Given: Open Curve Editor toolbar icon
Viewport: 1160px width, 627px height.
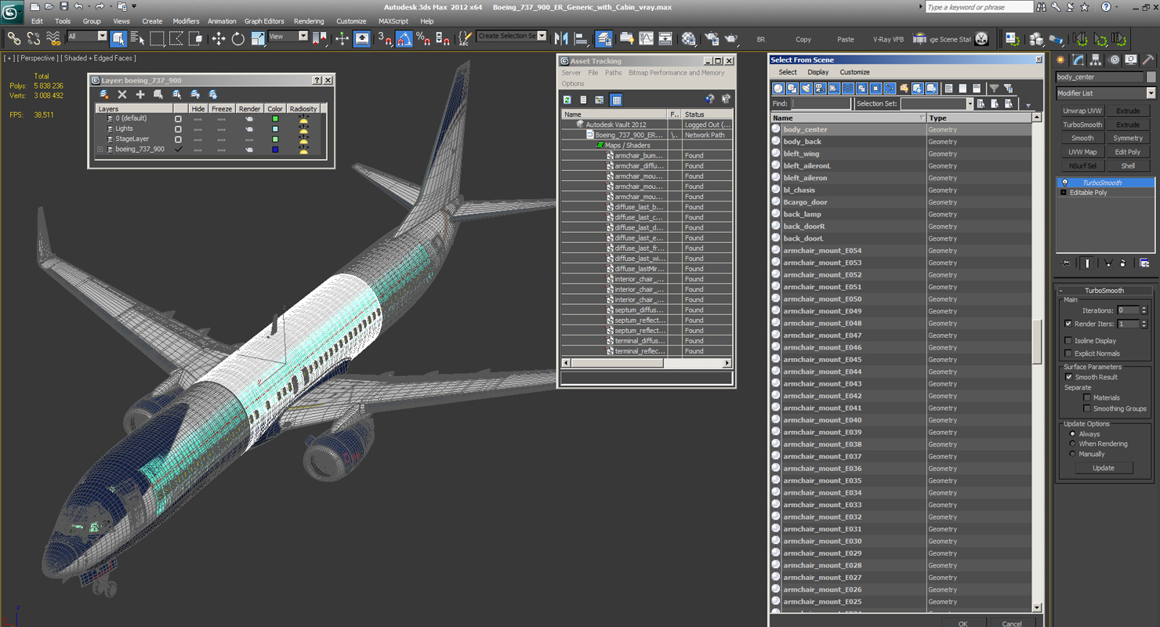Looking at the screenshot, I should (646, 38).
